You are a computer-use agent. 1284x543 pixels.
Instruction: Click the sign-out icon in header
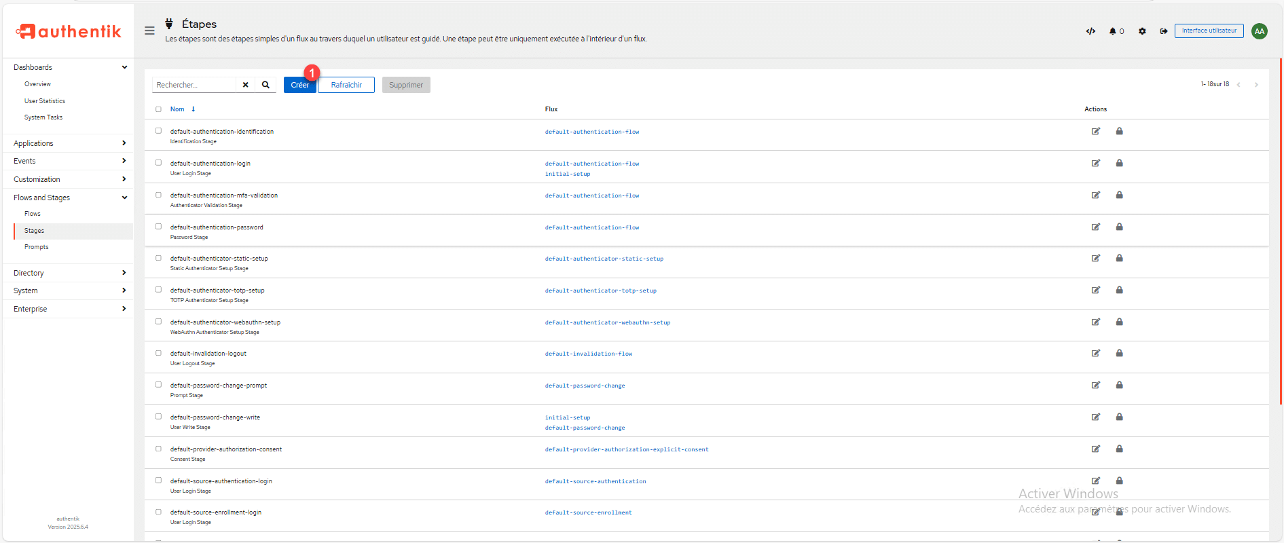click(x=1164, y=31)
